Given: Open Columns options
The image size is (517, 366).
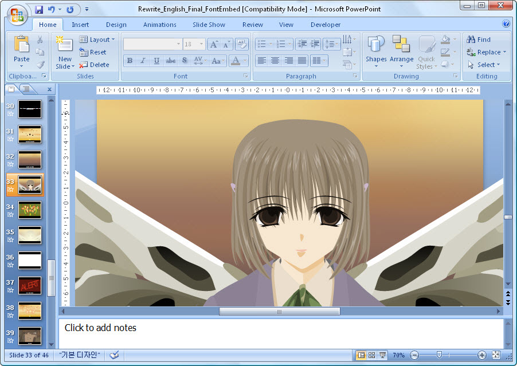Looking at the screenshot, I should click(x=319, y=61).
